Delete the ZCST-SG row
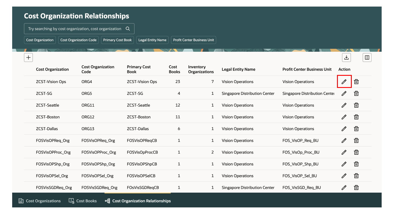This screenshot has width=397, height=221. 356,93
